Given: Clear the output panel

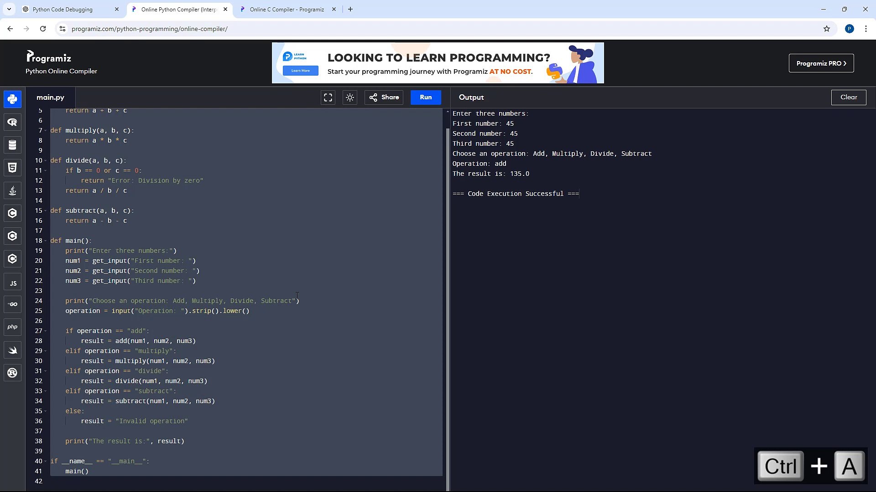Looking at the screenshot, I should (848, 97).
